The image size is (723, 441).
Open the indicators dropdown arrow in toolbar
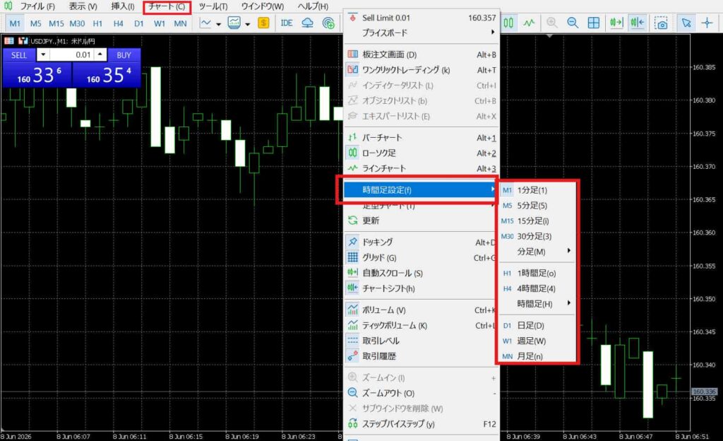coord(248,23)
